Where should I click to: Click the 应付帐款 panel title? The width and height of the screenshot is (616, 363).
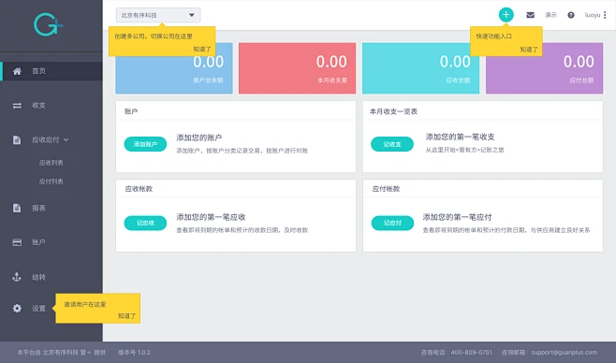(x=386, y=189)
